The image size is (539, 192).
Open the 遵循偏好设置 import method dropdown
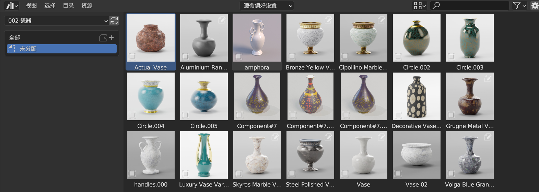(x=267, y=5)
